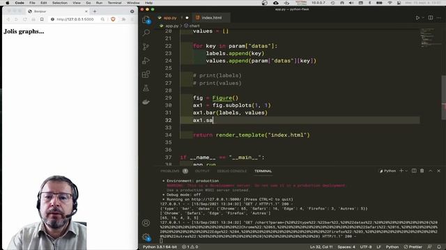Screen dimensions: 446x250
Task: Open the Terminal menu in menu bar
Action: click(x=114, y=3)
